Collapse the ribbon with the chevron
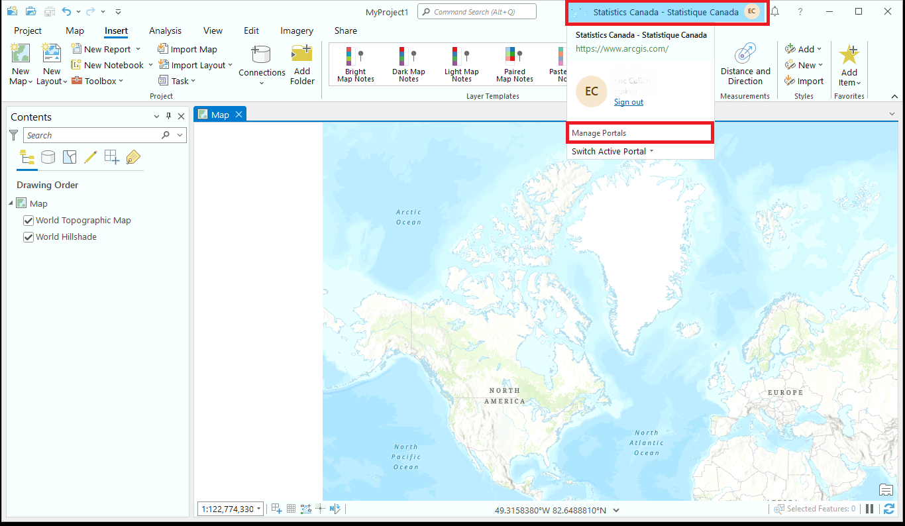This screenshot has width=905, height=526. click(894, 96)
